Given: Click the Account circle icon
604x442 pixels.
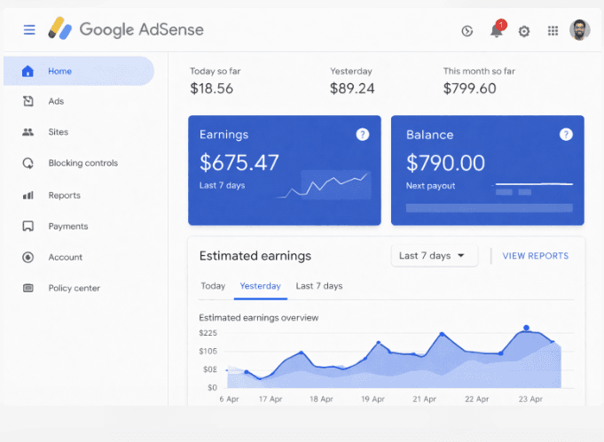Looking at the screenshot, I should point(27,257).
